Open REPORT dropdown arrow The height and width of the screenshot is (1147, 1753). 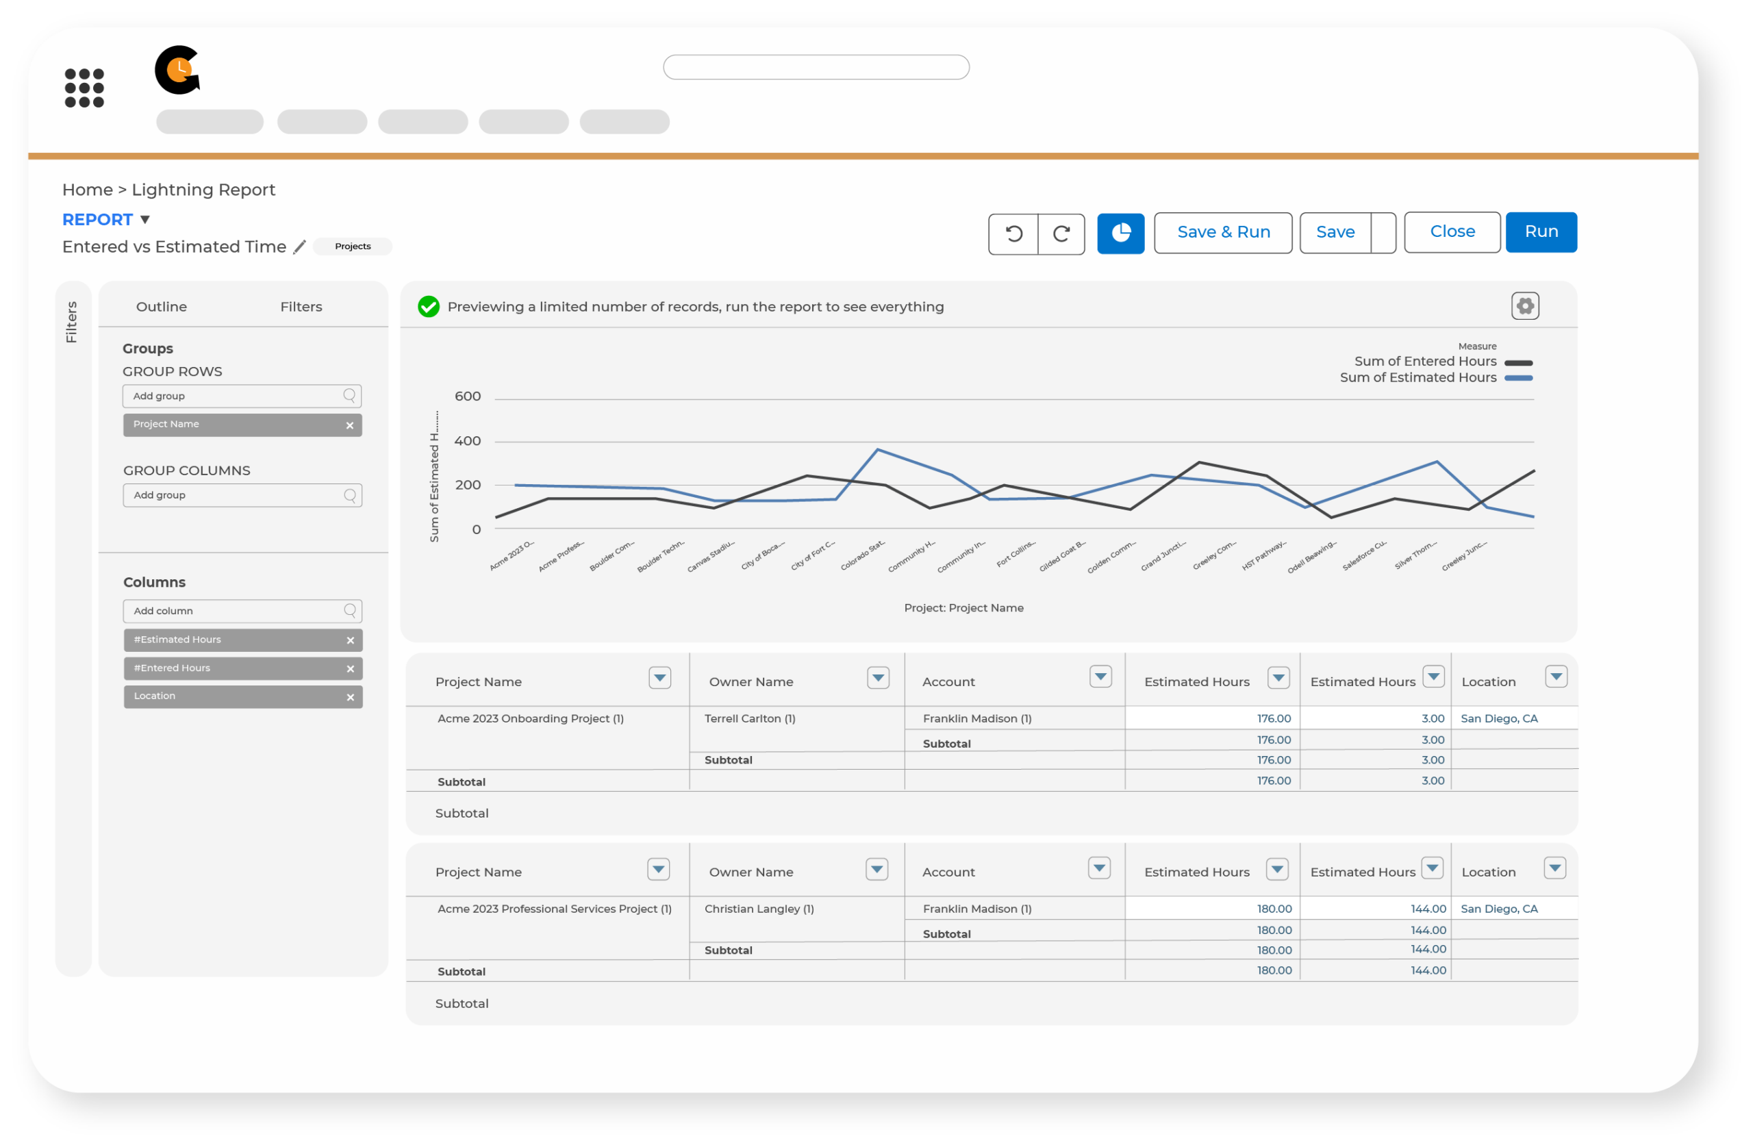[x=145, y=220]
